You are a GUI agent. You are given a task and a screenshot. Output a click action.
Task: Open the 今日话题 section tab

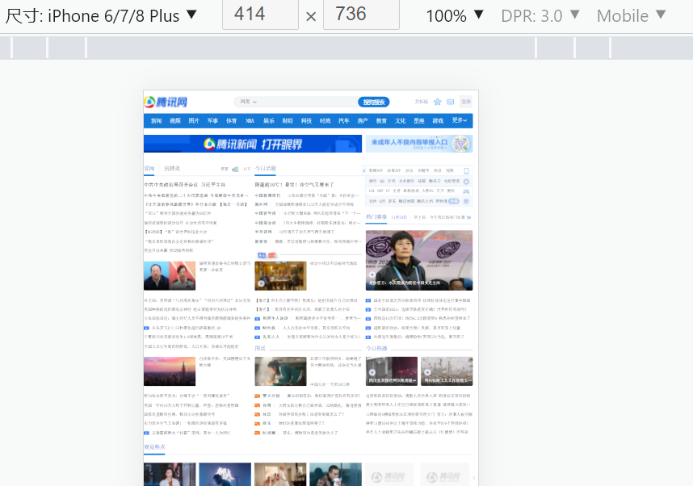click(x=266, y=169)
